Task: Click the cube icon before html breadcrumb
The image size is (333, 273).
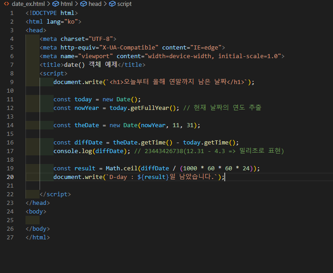Action: point(55,4)
